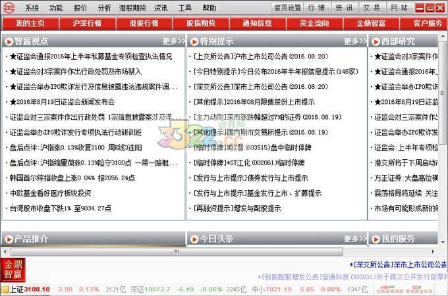Click 更多>> in 今日头条 panel
Image resolution: width=448 pixels, height=296 pixels.
[x=355, y=239]
